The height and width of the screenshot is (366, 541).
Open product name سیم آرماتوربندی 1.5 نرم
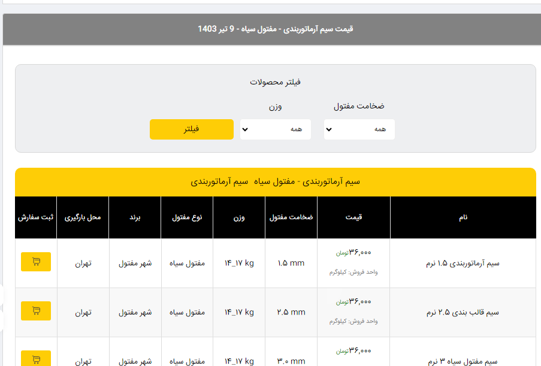pos(469,263)
